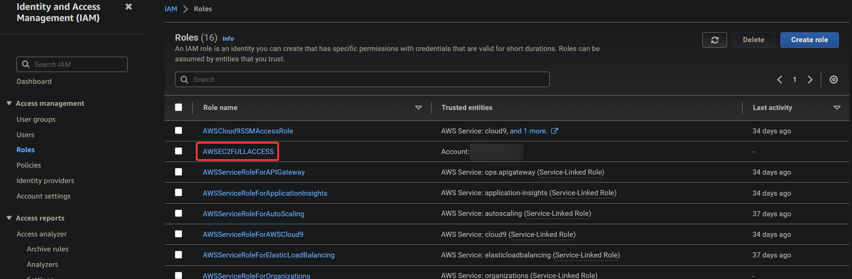Toggle the select-all roles checkbox
The width and height of the screenshot is (852, 279).
178,107
